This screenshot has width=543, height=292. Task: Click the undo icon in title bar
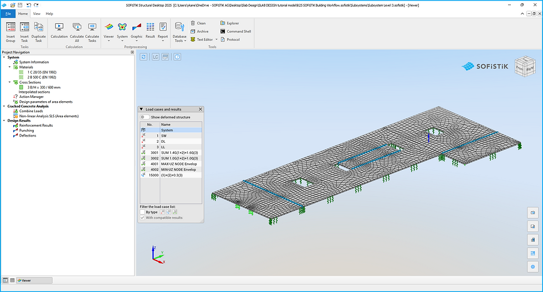[28, 5]
